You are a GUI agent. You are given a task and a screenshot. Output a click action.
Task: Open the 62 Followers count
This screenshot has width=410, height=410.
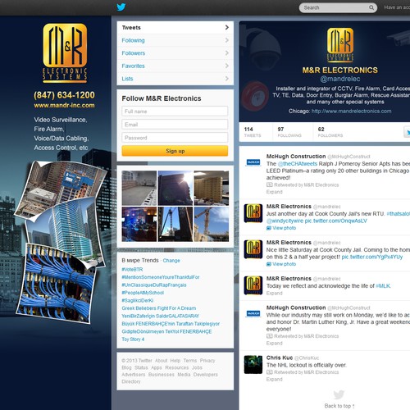(330, 132)
